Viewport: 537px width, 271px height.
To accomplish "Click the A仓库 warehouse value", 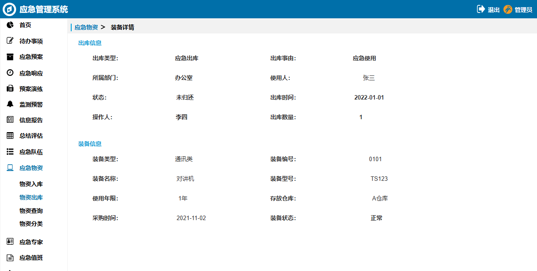I will click(380, 198).
